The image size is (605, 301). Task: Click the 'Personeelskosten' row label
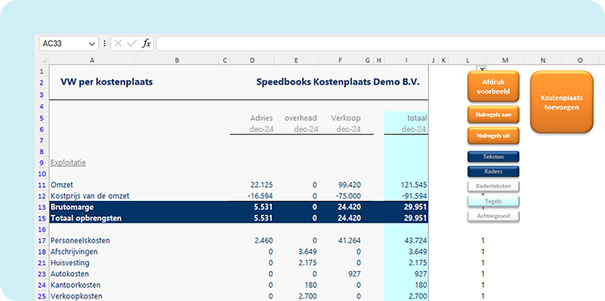click(81, 241)
